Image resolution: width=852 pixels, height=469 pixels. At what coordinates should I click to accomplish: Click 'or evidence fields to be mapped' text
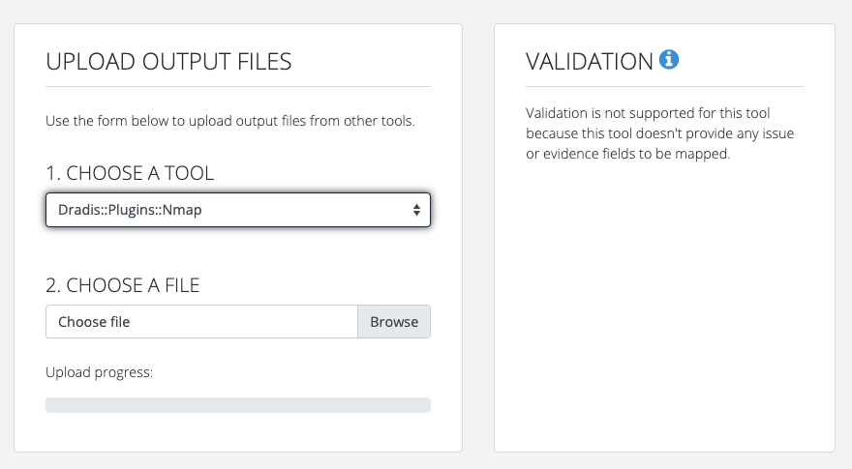click(628, 154)
